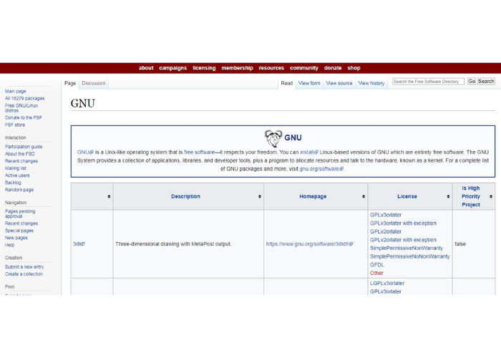Click SimplePermissiveNoNonWarranty license link
Image resolution: width=501 pixels, height=358 pixels.
[x=409, y=256]
